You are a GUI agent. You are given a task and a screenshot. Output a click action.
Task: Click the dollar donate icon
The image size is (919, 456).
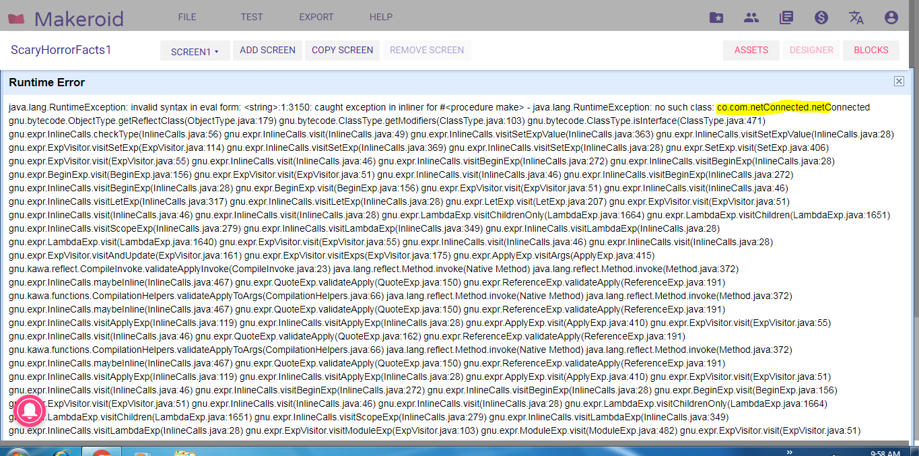821,18
